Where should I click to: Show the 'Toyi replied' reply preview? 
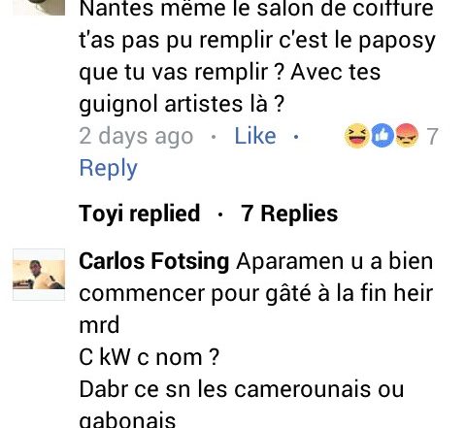(140, 214)
